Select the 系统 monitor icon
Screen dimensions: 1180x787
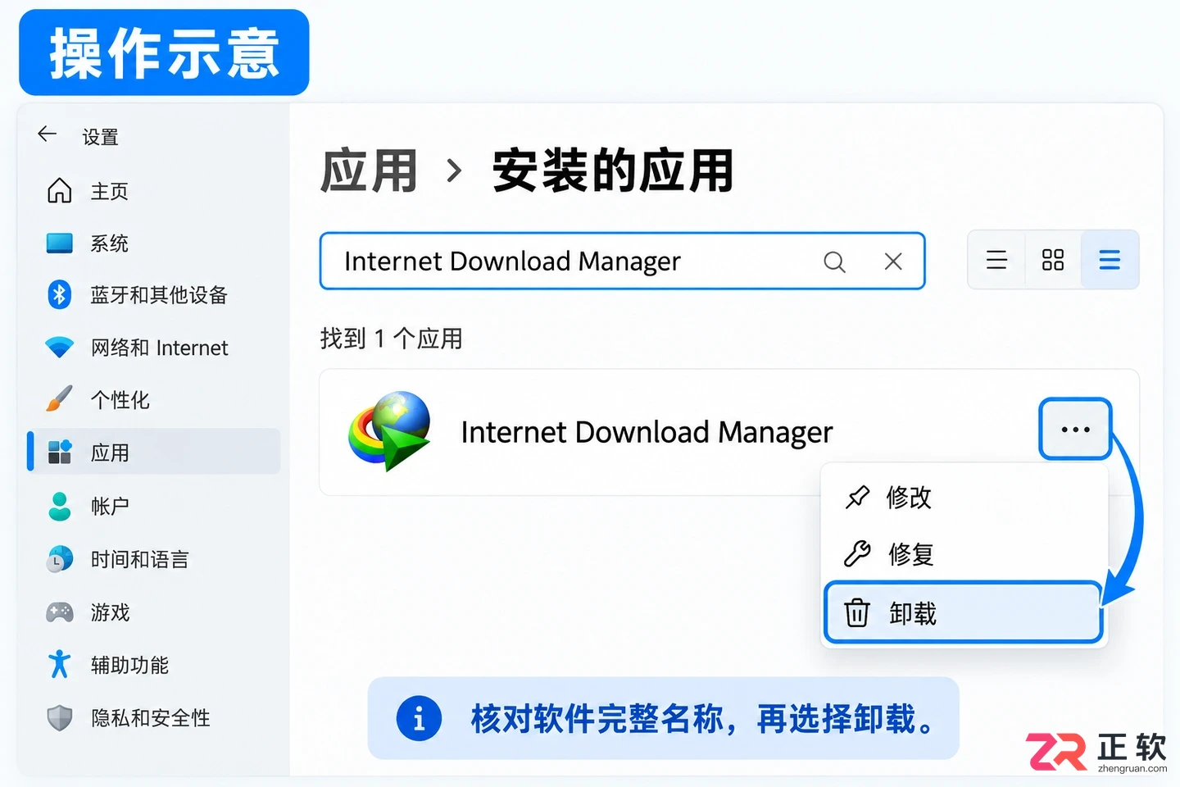tap(59, 243)
